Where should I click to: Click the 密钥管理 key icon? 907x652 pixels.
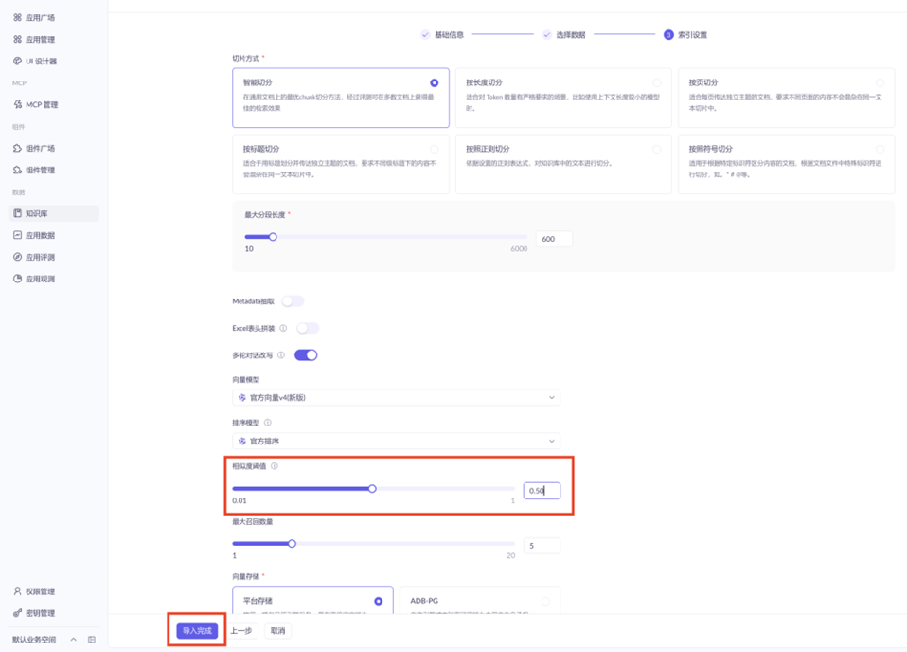[17, 612]
